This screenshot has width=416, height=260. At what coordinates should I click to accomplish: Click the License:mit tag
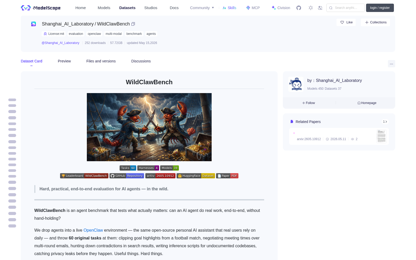click(x=54, y=34)
